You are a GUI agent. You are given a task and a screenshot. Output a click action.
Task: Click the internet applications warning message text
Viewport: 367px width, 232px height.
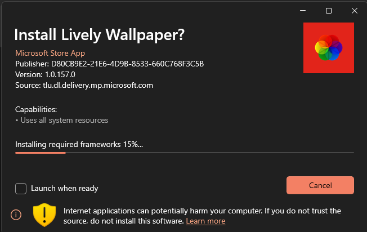202,216
